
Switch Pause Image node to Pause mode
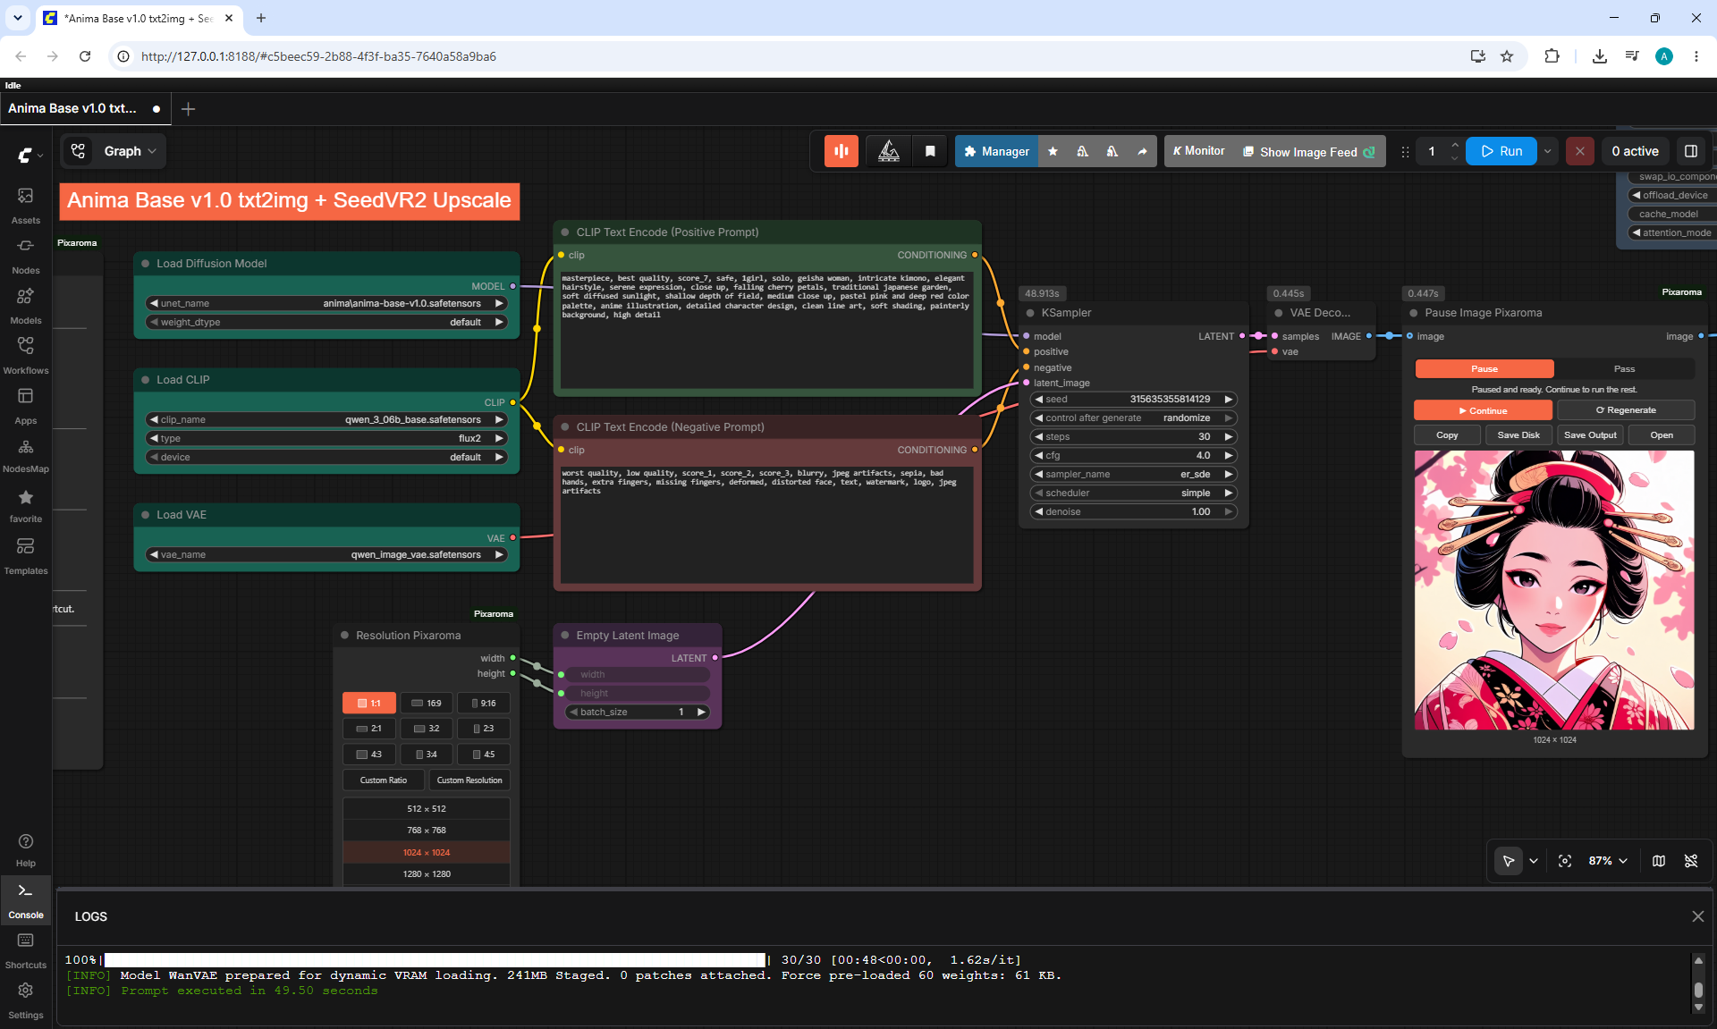(1484, 368)
